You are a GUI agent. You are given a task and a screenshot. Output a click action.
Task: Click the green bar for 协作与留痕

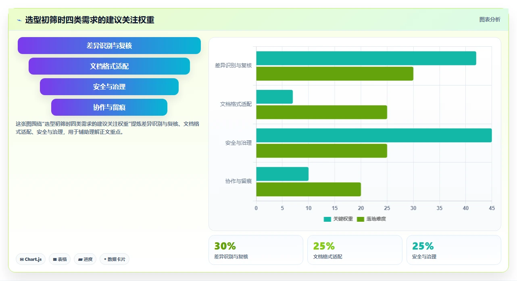[309, 189]
